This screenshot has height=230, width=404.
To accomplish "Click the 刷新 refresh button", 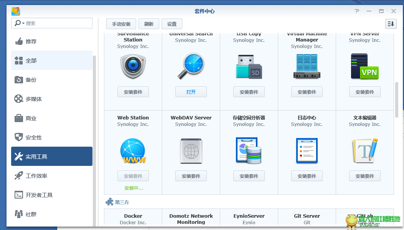I will pos(148,24).
